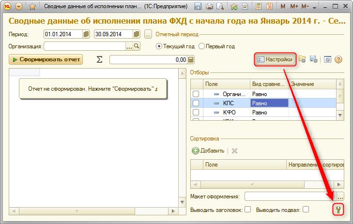Open the calendar icon showing 31
This screenshot has height=224, width=353.
pos(269,6)
